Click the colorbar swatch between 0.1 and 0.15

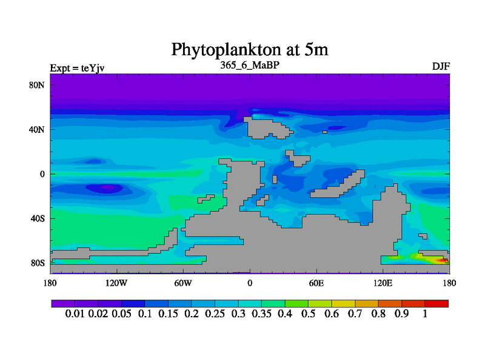(x=156, y=303)
